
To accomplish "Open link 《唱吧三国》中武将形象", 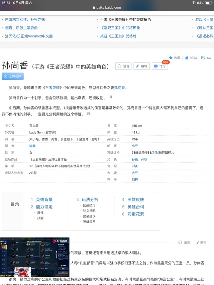I will [120, 28].
